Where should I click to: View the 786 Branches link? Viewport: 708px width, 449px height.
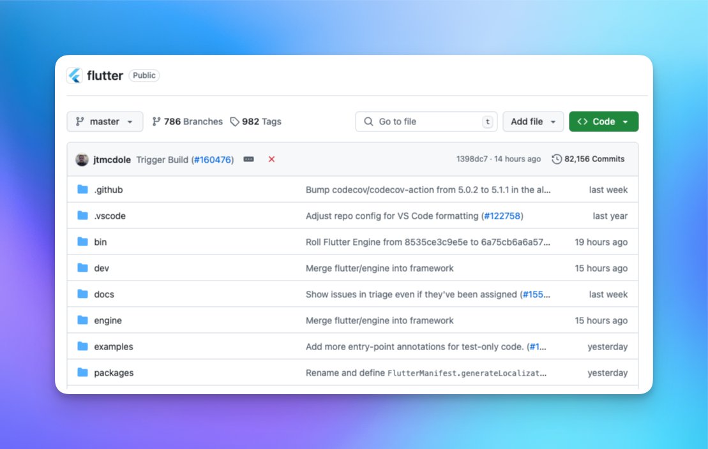(188, 121)
